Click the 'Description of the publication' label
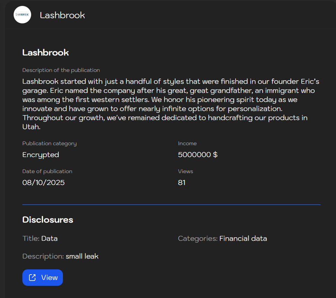 click(61, 70)
